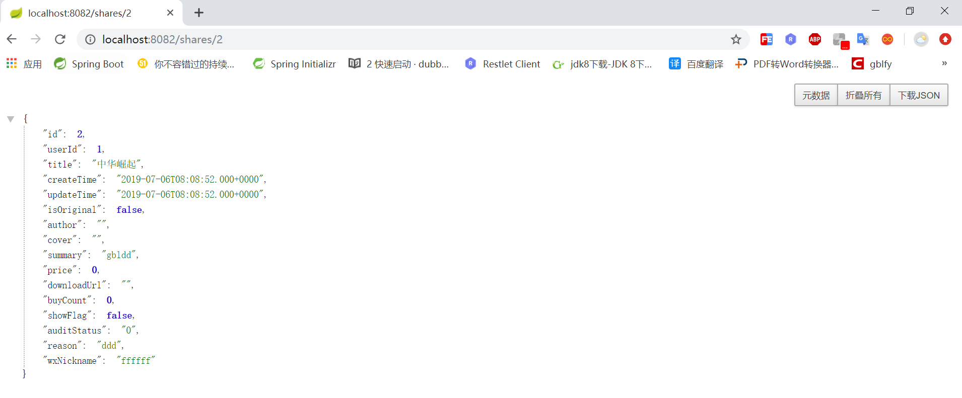Click the "auditStatus" key
Viewport: 962px width, 398px height.
75,330
